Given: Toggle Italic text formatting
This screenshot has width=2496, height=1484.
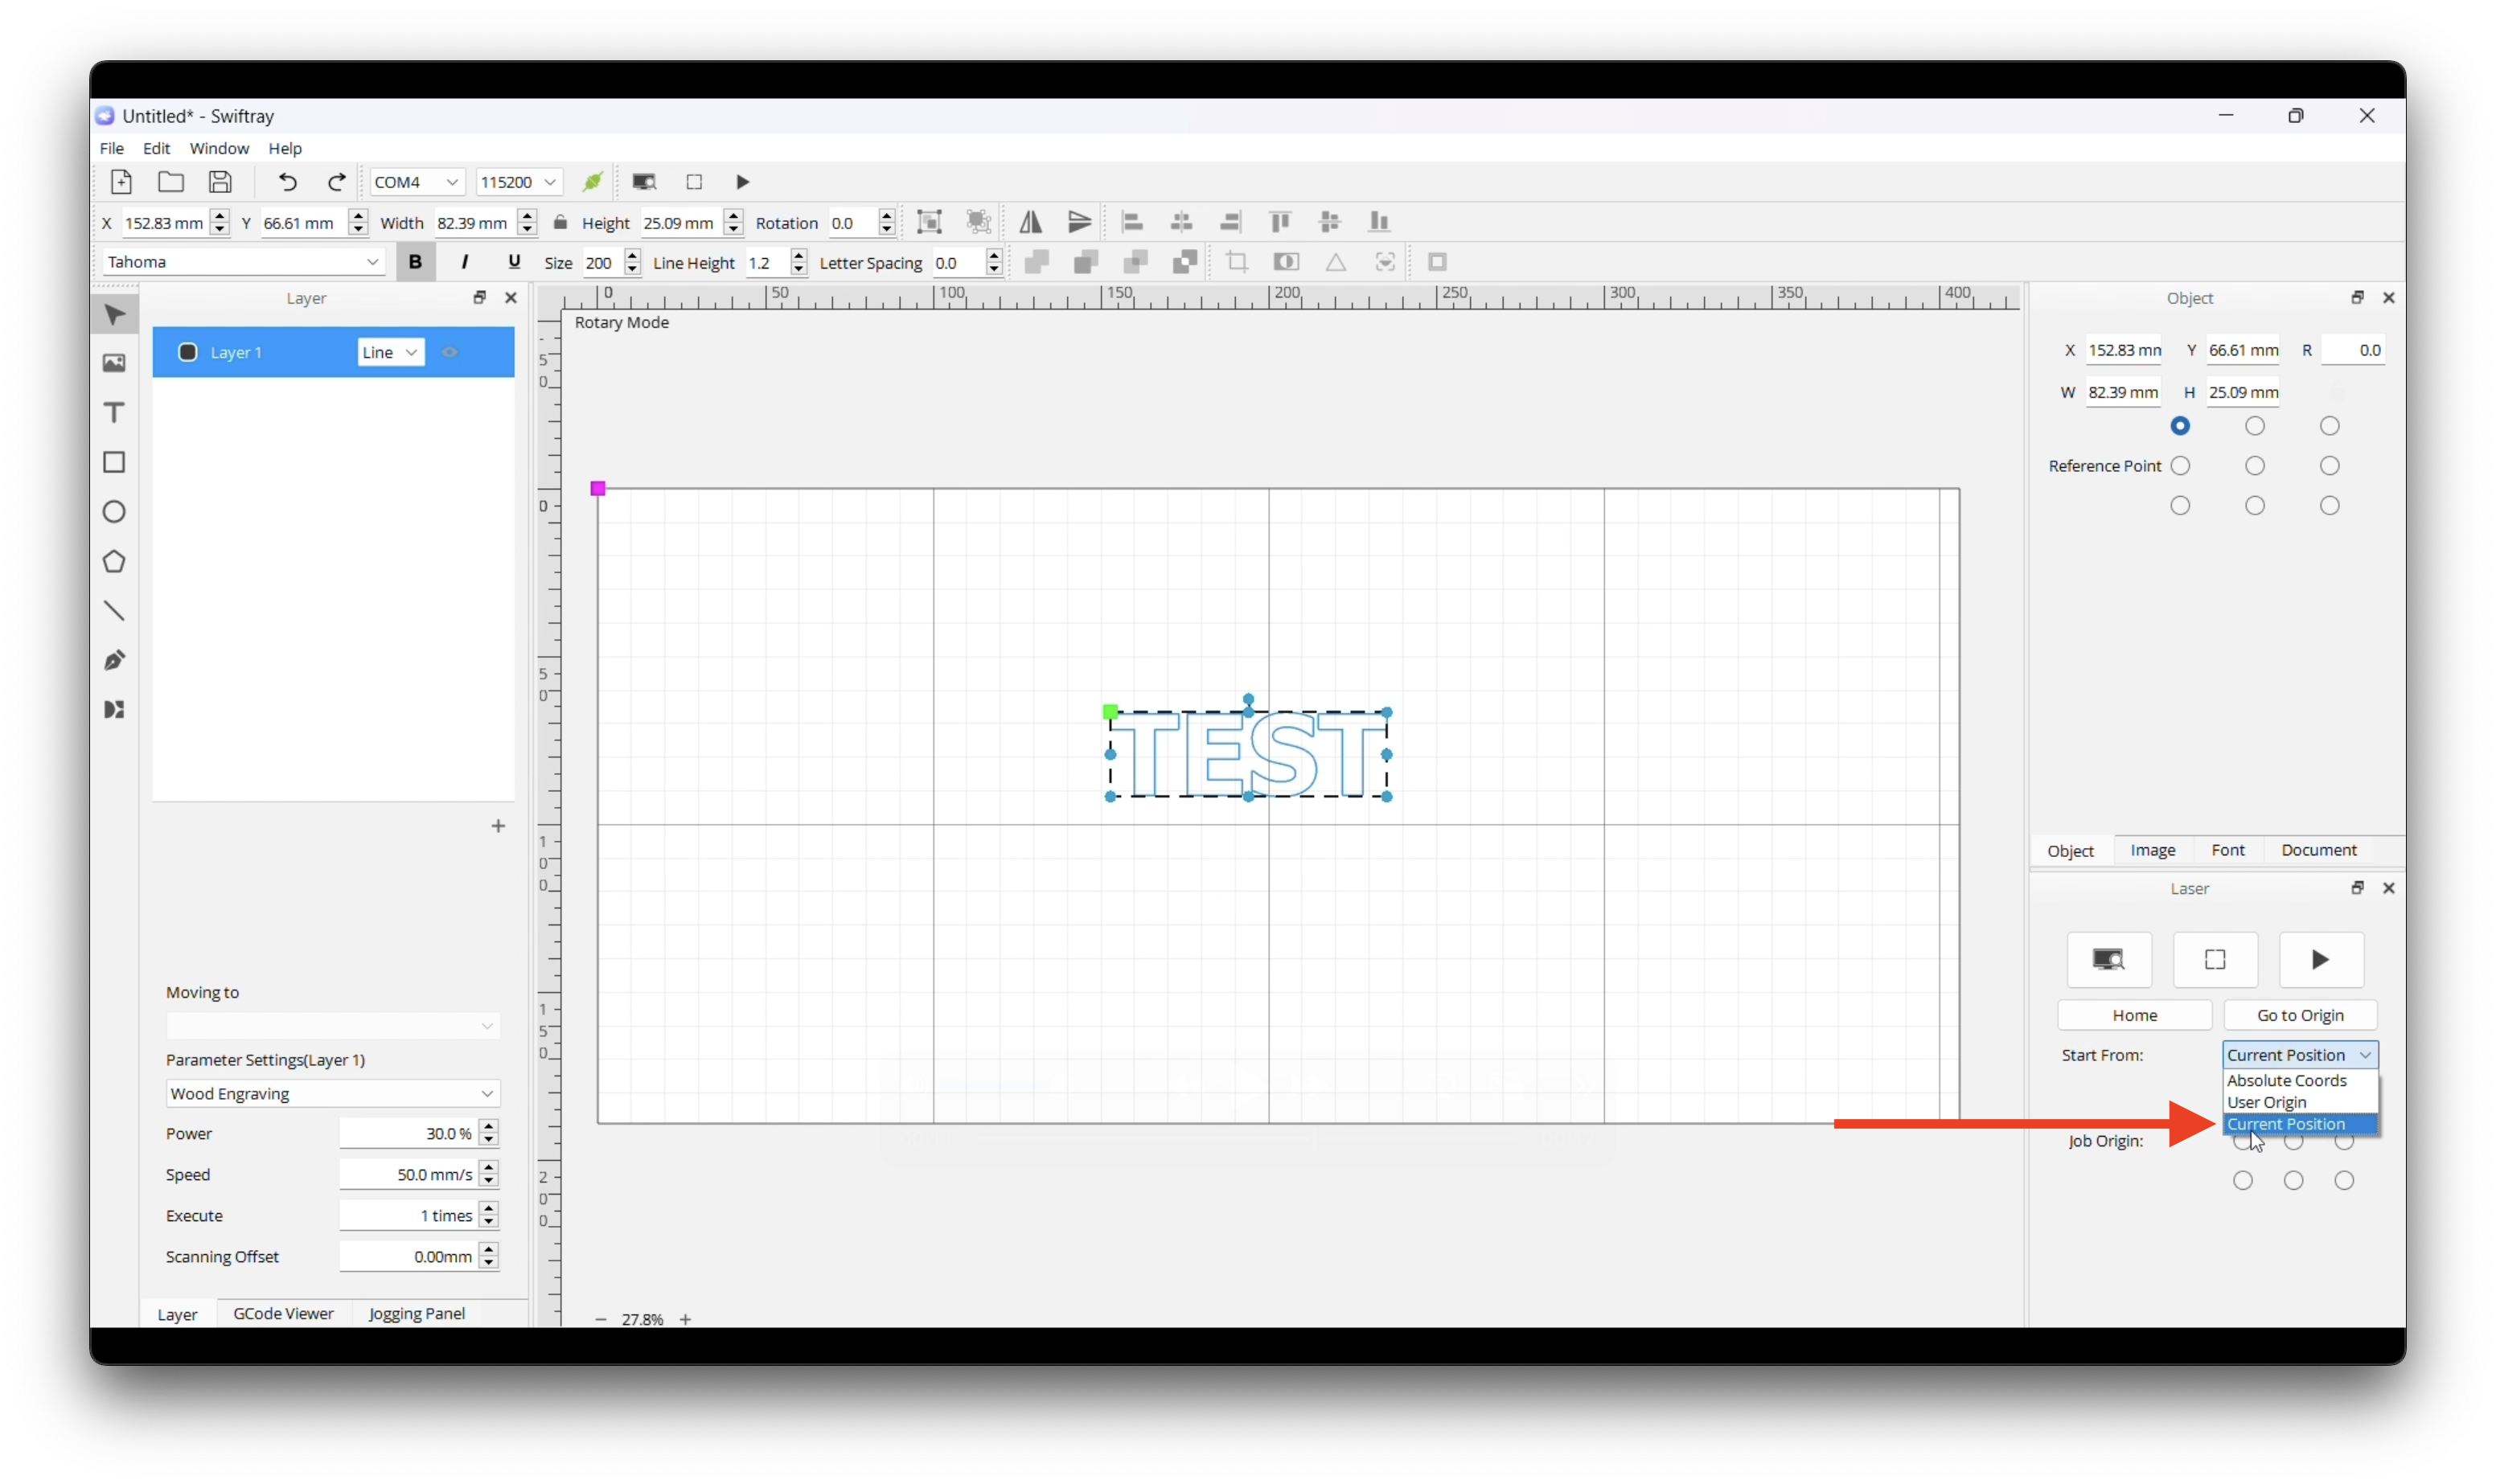Looking at the screenshot, I should (x=464, y=262).
